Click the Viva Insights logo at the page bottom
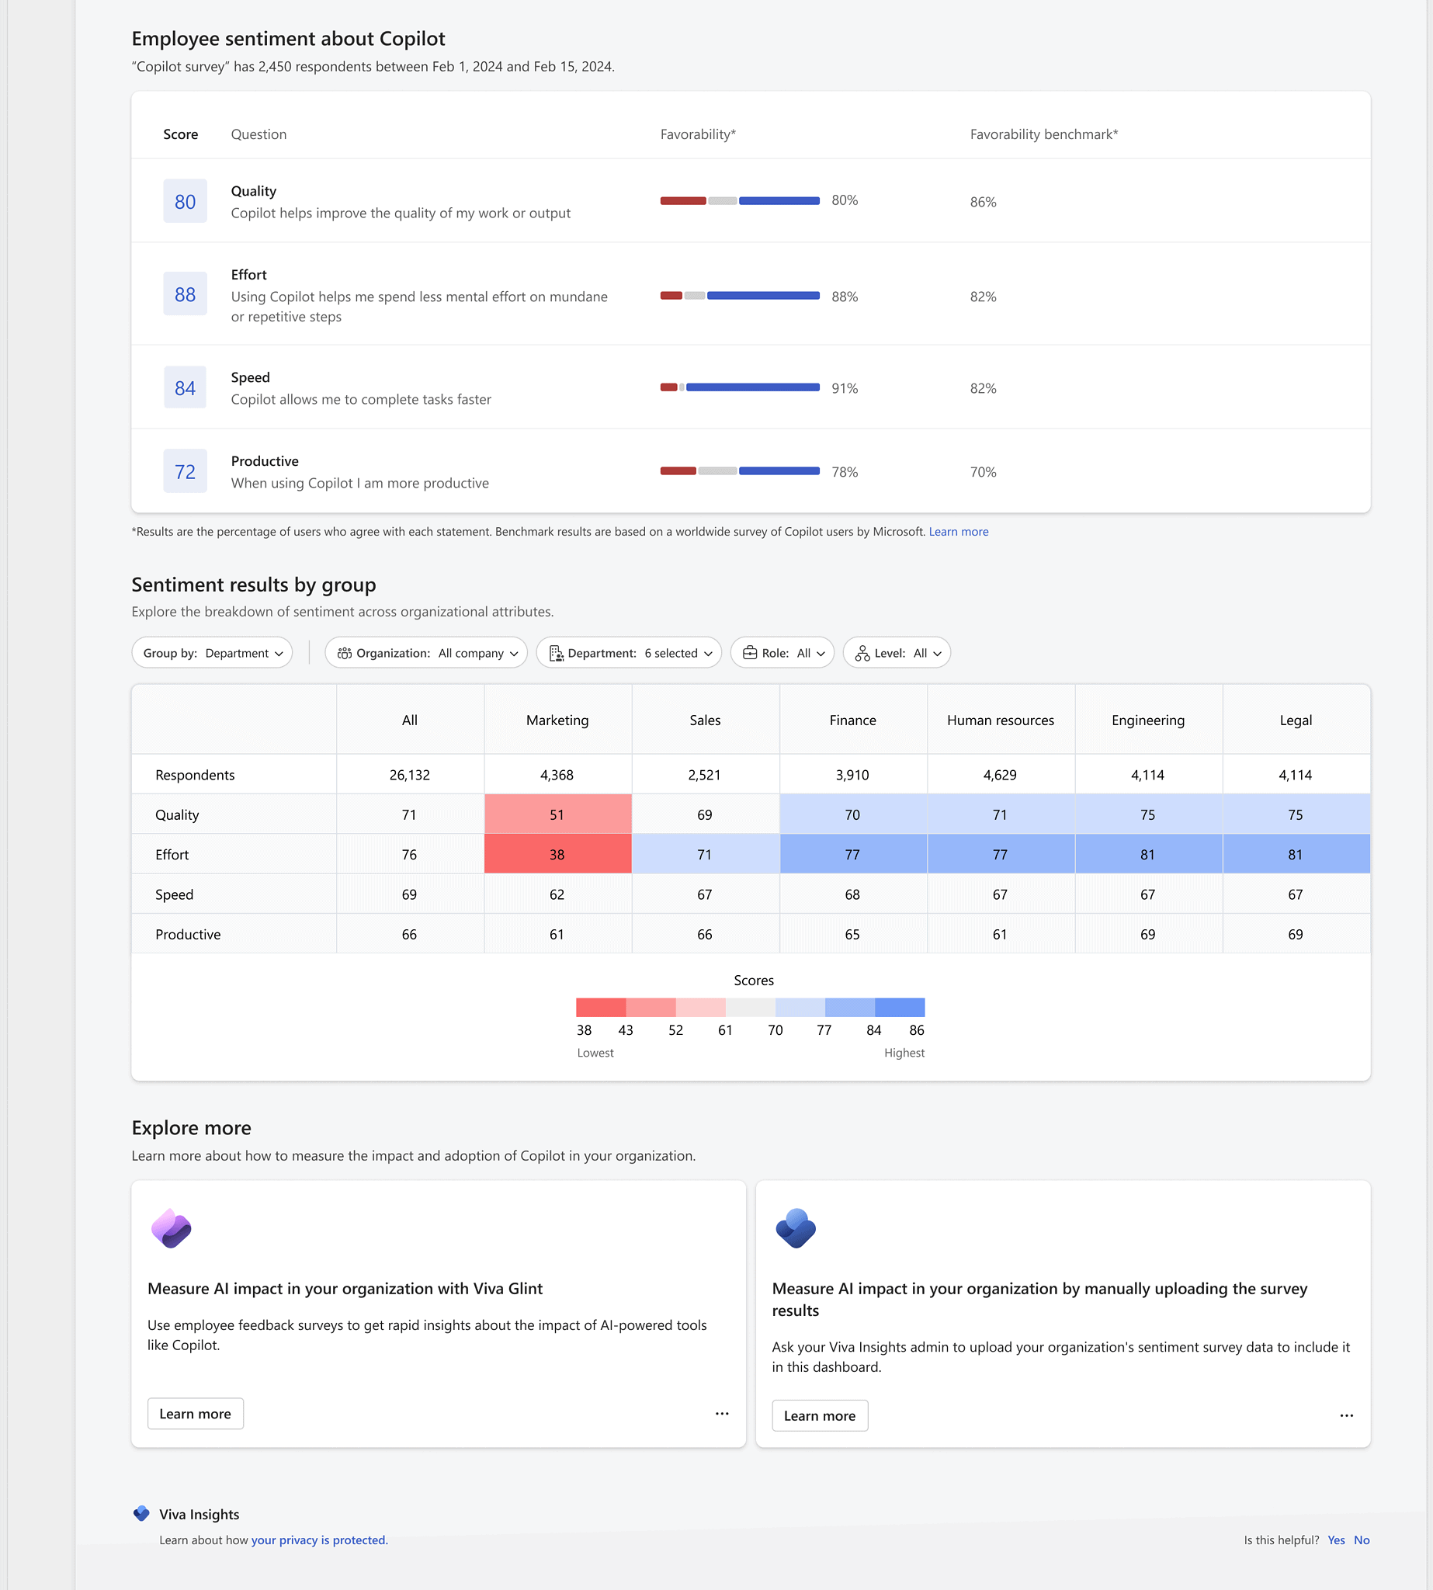This screenshot has width=1433, height=1590. [x=141, y=1513]
